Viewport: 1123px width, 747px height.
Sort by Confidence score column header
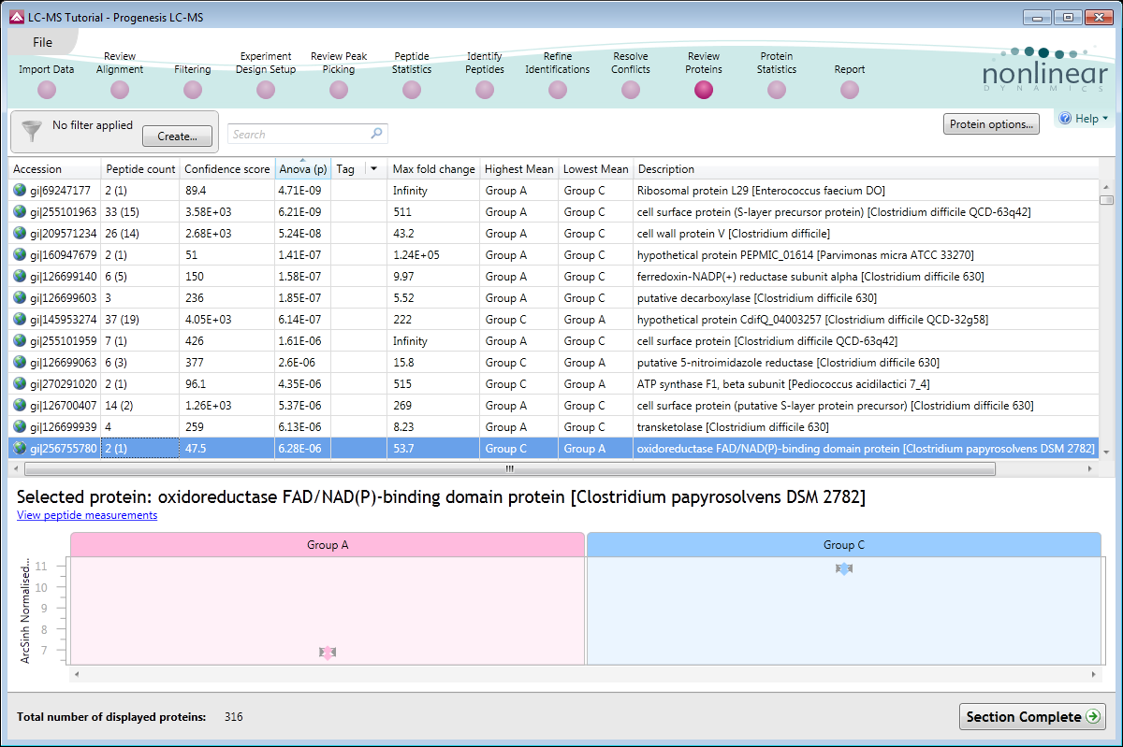tap(227, 169)
